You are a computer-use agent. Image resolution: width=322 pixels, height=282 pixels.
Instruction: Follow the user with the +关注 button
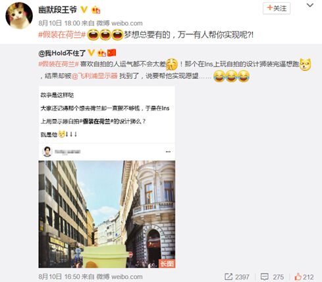[277, 9]
